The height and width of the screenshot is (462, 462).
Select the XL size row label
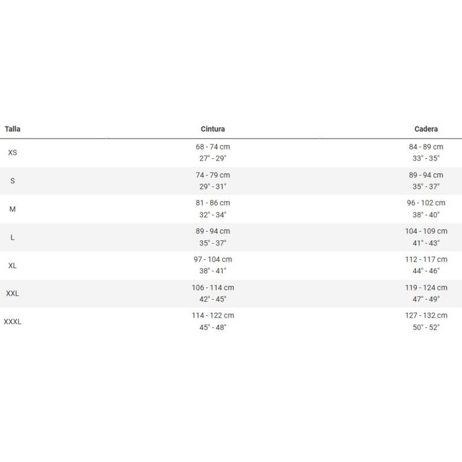coord(12,266)
